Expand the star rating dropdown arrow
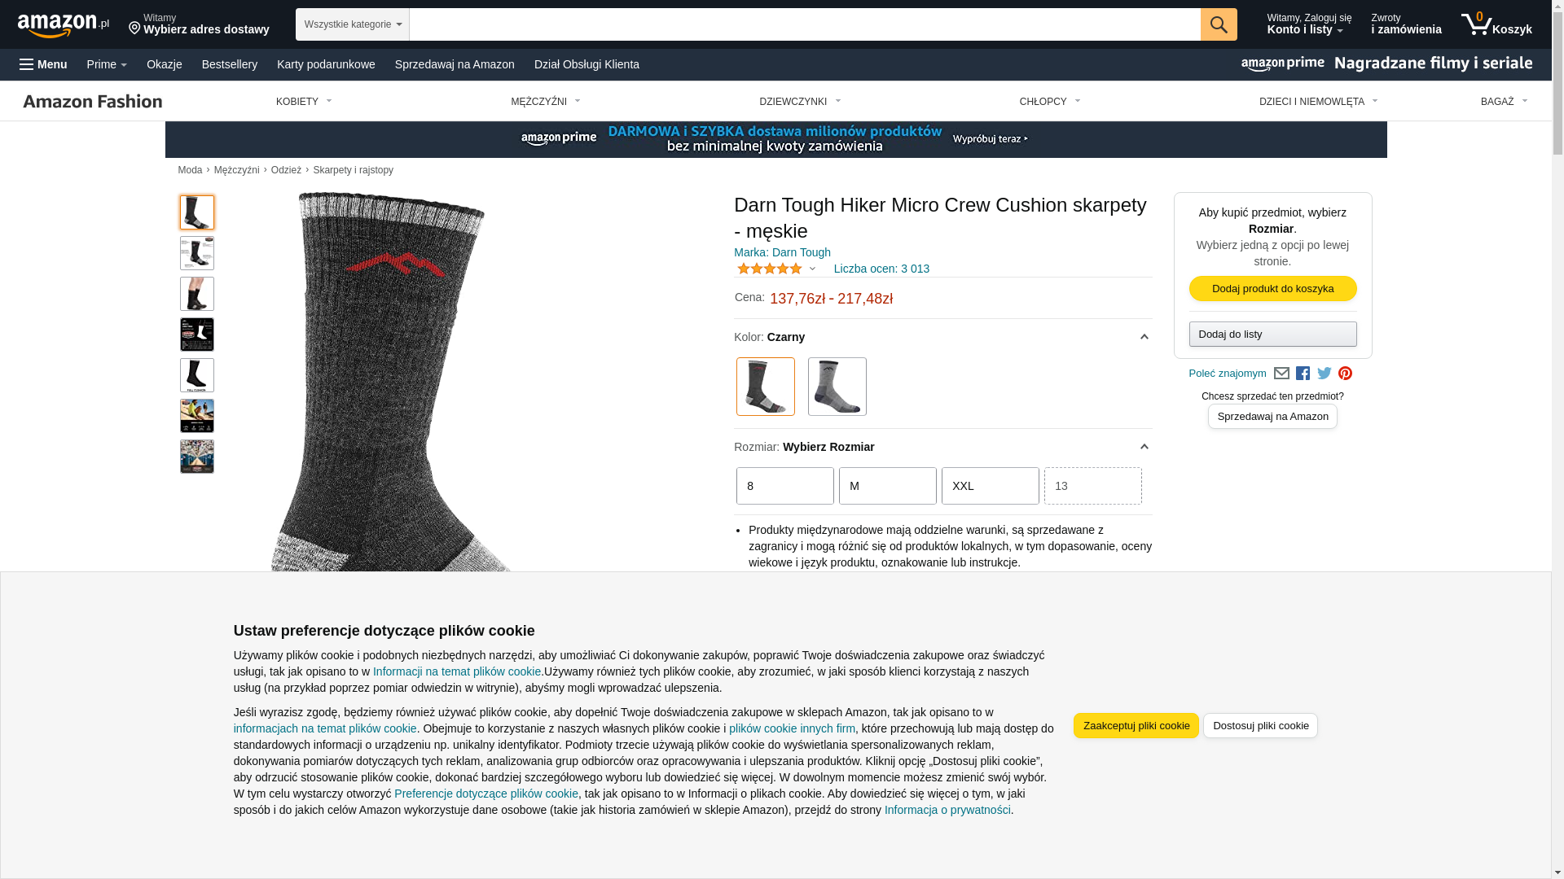Screen dimensions: 1564x879 [812, 269]
